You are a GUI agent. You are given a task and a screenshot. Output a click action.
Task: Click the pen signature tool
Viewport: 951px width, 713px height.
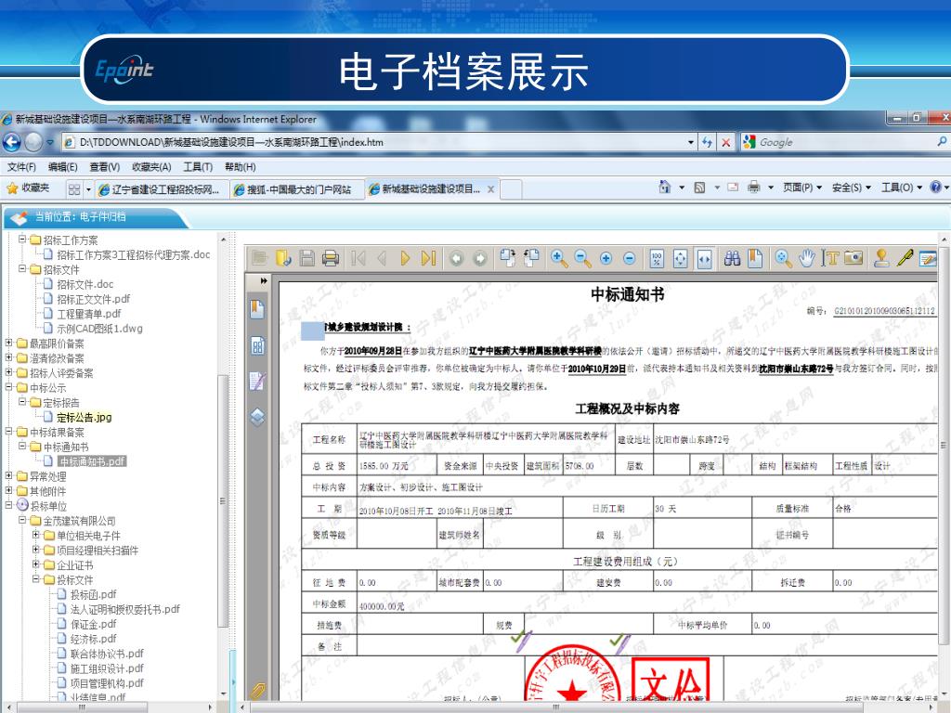pyautogui.click(x=905, y=258)
